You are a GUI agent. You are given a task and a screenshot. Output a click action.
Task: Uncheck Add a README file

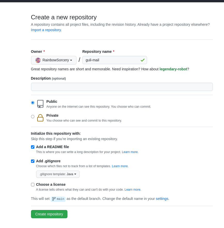[x=33, y=147]
